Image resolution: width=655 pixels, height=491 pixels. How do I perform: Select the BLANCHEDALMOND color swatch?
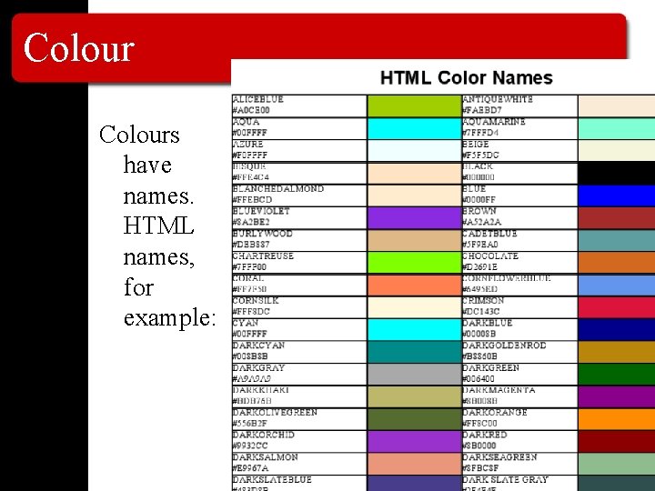(415, 195)
